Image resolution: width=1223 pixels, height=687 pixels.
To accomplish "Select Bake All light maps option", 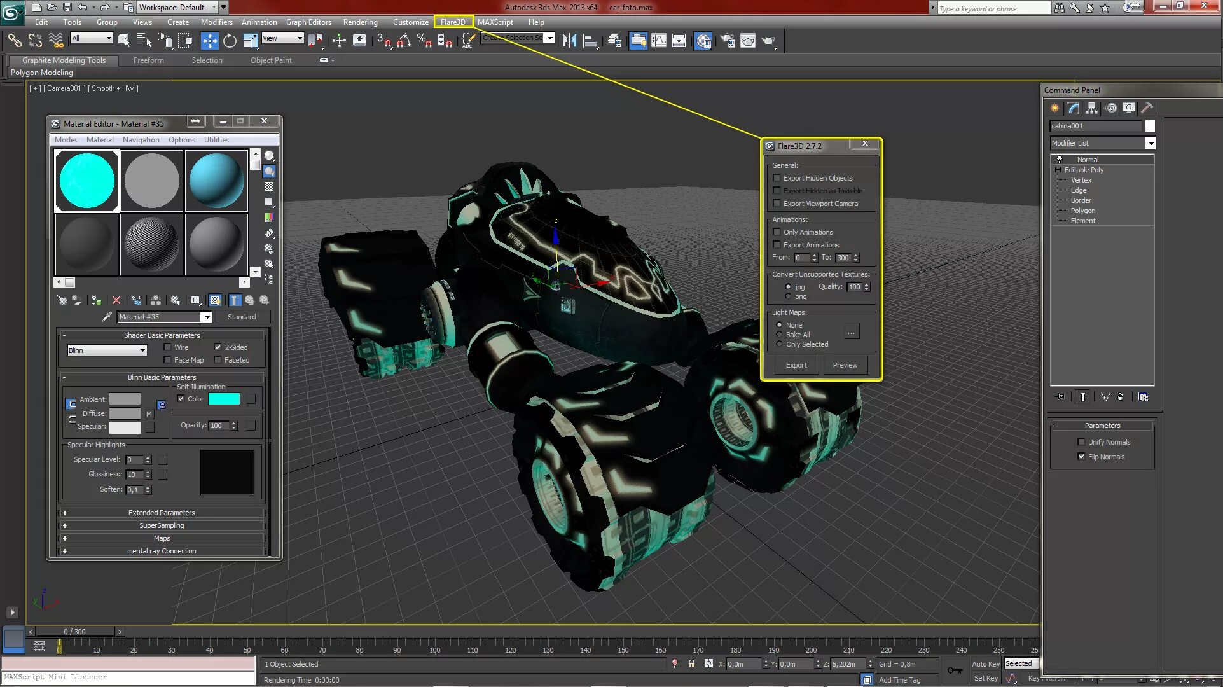I will tap(780, 335).
